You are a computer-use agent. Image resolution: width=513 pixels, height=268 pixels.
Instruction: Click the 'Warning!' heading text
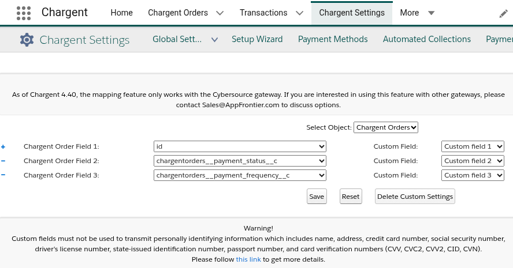(258, 228)
